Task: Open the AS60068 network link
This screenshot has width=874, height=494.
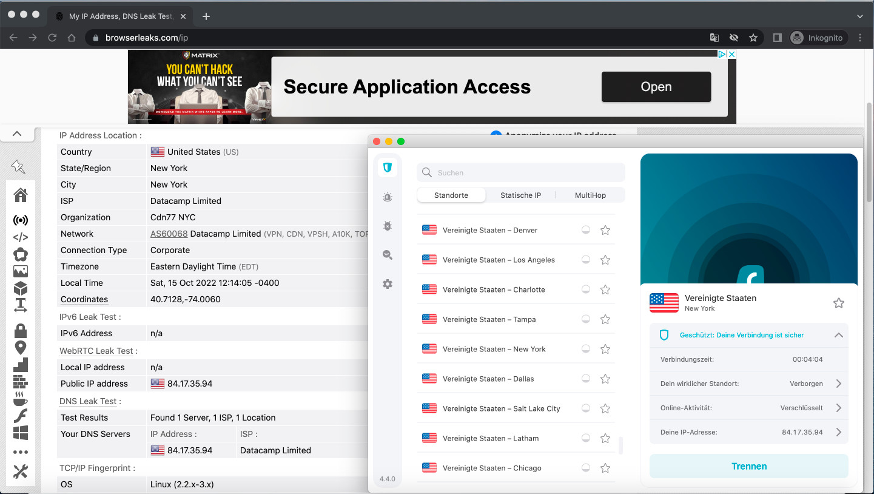Action: coord(169,234)
